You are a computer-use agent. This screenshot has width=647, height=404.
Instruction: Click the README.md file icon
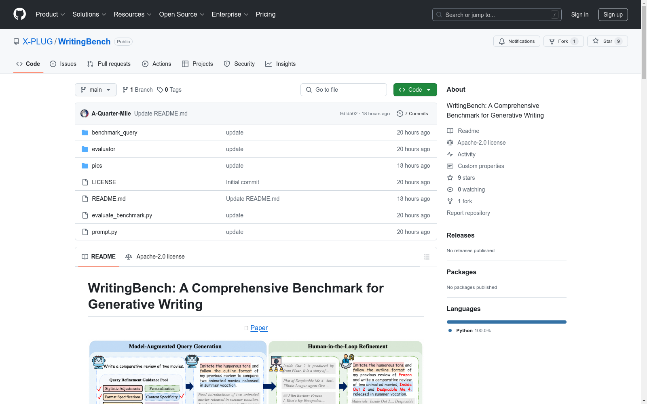click(85, 199)
